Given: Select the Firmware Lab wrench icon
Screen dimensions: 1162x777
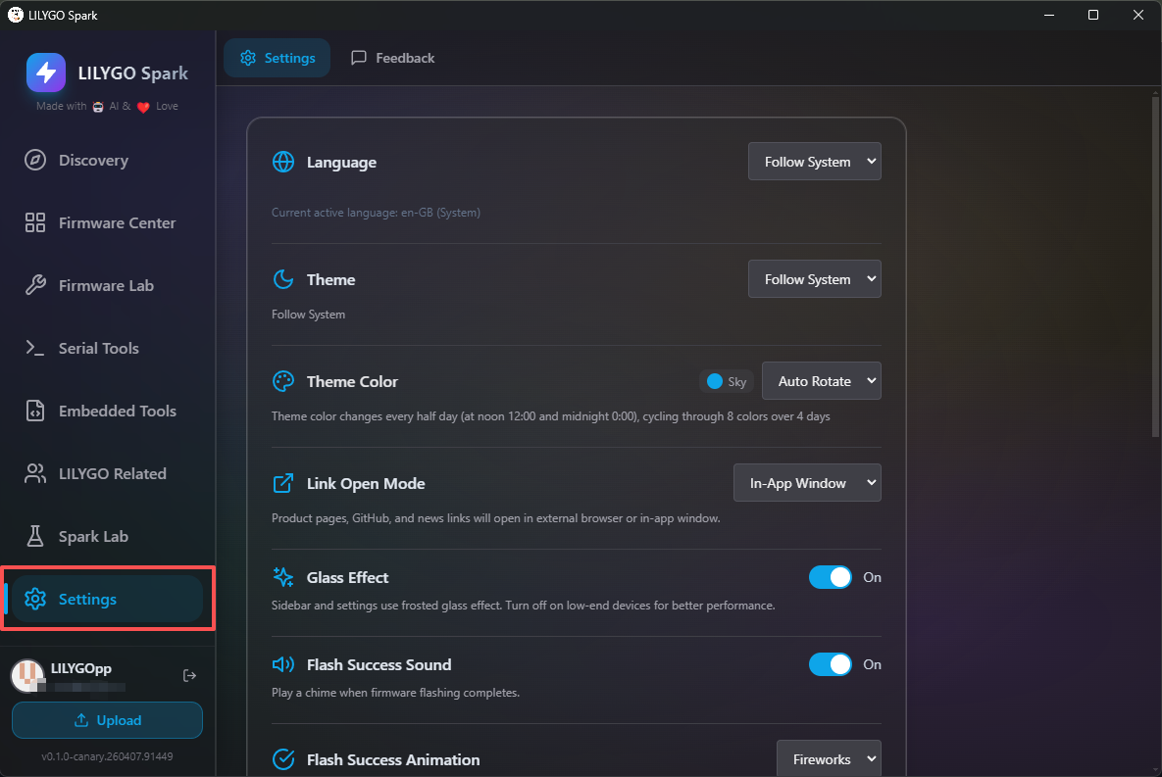Looking at the screenshot, I should [35, 286].
